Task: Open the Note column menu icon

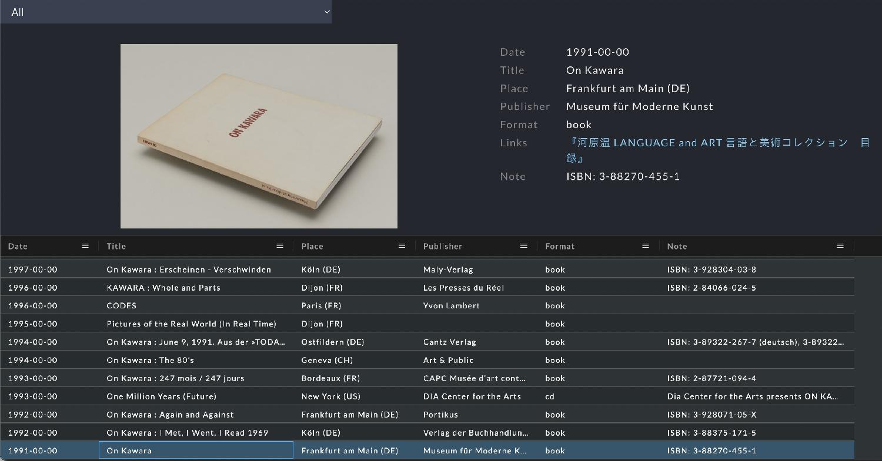Action: [x=840, y=246]
